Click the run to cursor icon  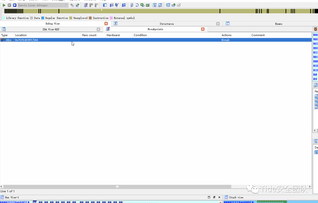pos(148,5)
